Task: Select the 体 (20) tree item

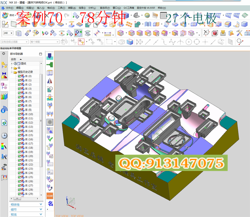Action: (x=28, y=156)
